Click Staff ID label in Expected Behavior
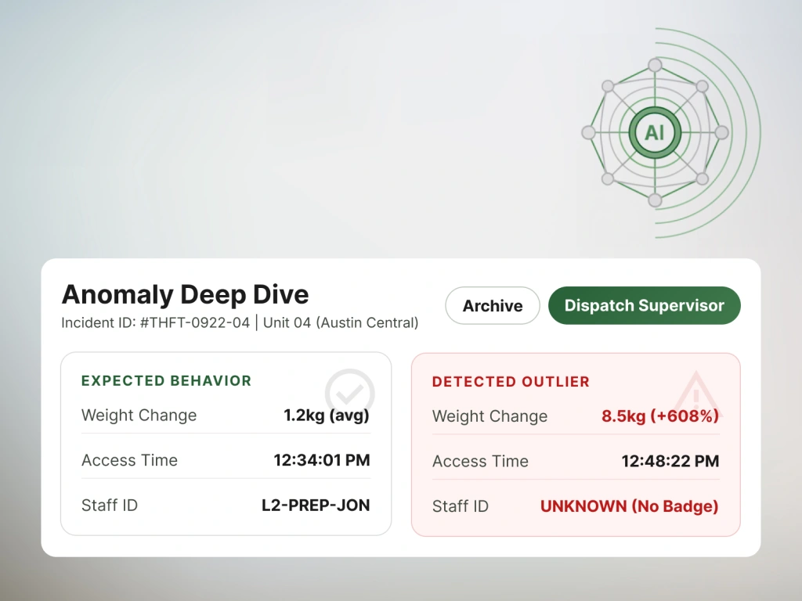Viewport: 802px width, 601px height. [x=110, y=505]
